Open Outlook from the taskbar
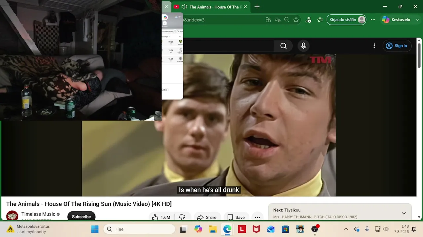This screenshot has height=237, width=423. (x=271, y=229)
